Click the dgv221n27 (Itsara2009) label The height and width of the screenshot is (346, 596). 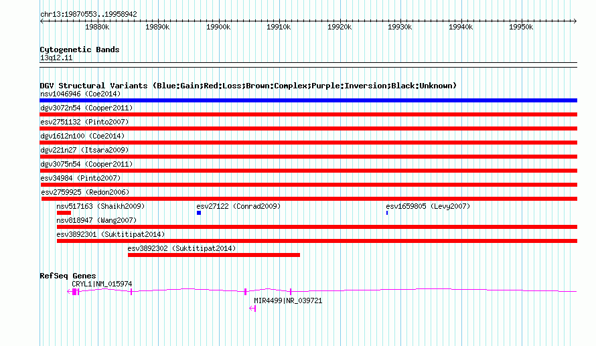(x=84, y=150)
